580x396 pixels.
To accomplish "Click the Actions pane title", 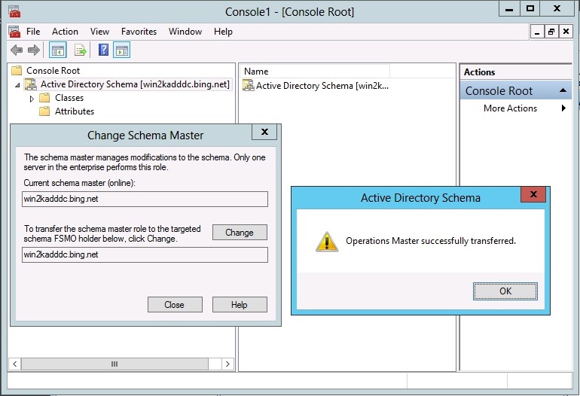I will point(480,72).
